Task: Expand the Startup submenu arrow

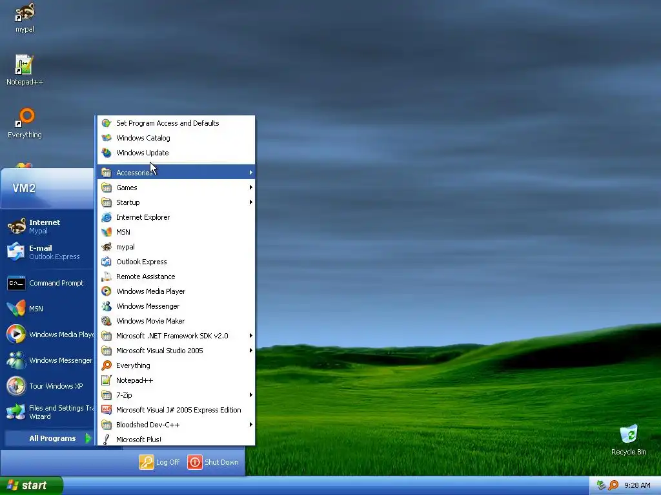Action: [251, 202]
